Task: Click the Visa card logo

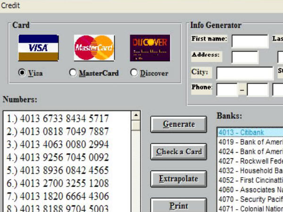Action: 38,48
